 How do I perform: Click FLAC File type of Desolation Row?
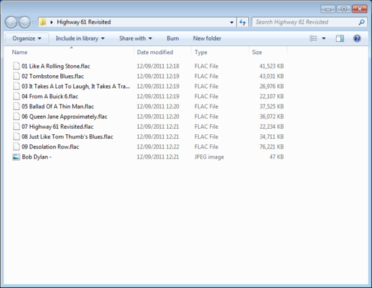[x=206, y=147]
